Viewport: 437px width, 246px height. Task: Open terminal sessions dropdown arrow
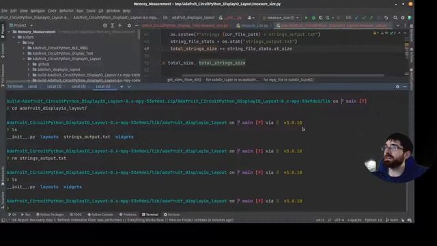(x=129, y=87)
